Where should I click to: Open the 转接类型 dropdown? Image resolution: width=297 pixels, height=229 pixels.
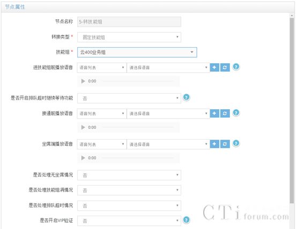pyautogui.click(x=129, y=37)
